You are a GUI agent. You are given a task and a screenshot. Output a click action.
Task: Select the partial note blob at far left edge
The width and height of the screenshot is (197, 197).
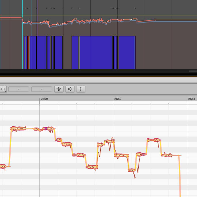tap(2, 166)
